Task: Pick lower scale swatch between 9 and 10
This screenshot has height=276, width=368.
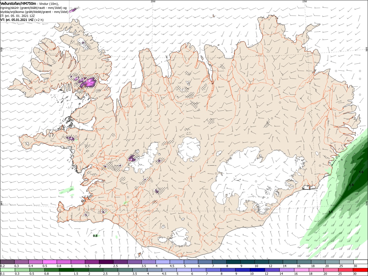Action: tap(243, 270)
